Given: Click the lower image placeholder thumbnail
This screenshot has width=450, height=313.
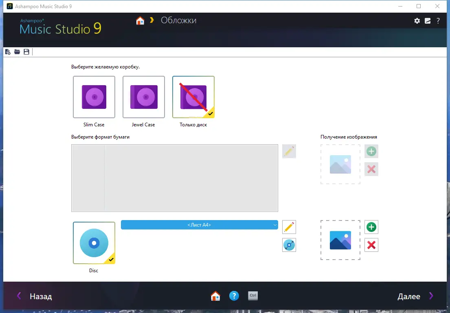Looking at the screenshot, I should click(x=340, y=240).
